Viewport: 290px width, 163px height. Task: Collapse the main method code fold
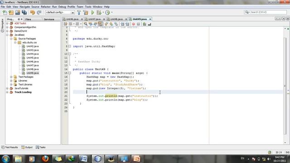[70, 73]
